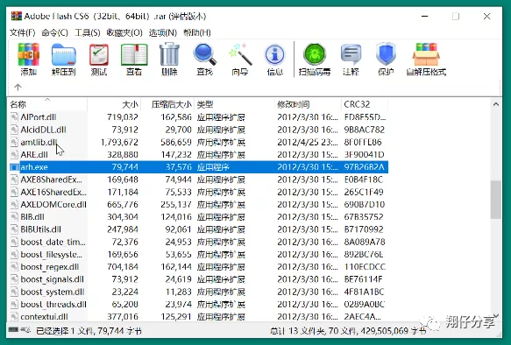The image size is (511, 345).
Task: Open the 收藏夹(O) menu
Action: tap(124, 32)
